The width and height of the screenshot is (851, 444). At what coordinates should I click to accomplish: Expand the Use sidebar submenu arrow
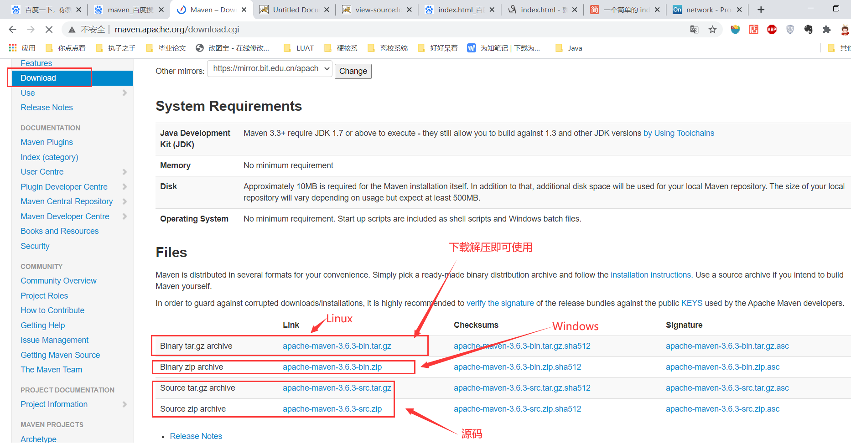125,93
